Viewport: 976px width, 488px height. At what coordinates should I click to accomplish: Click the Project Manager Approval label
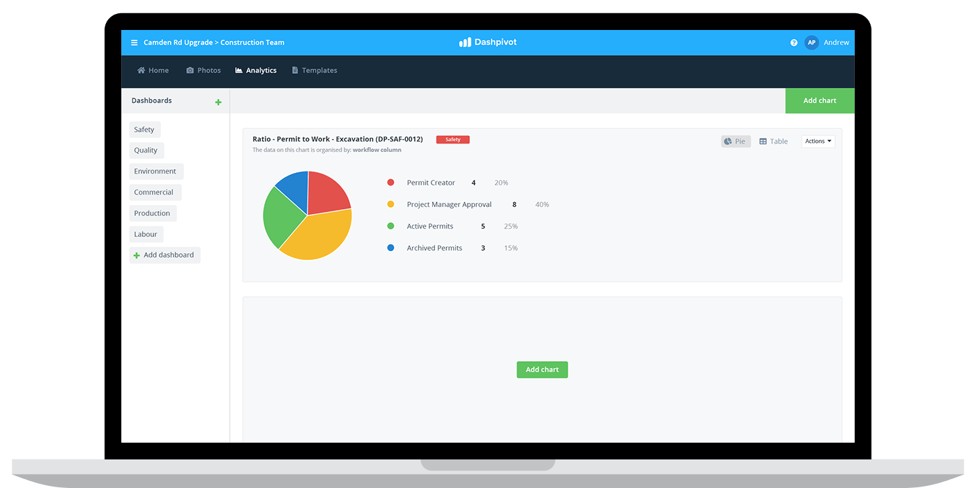pos(449,204)
